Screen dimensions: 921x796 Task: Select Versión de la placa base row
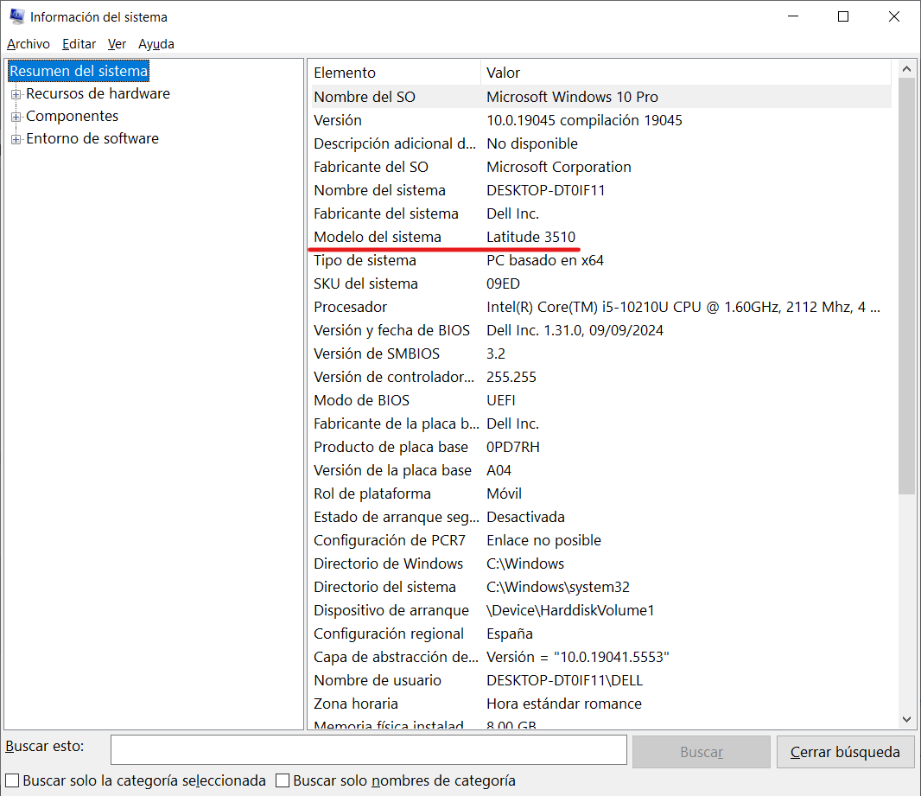click(x=600, y=470)
